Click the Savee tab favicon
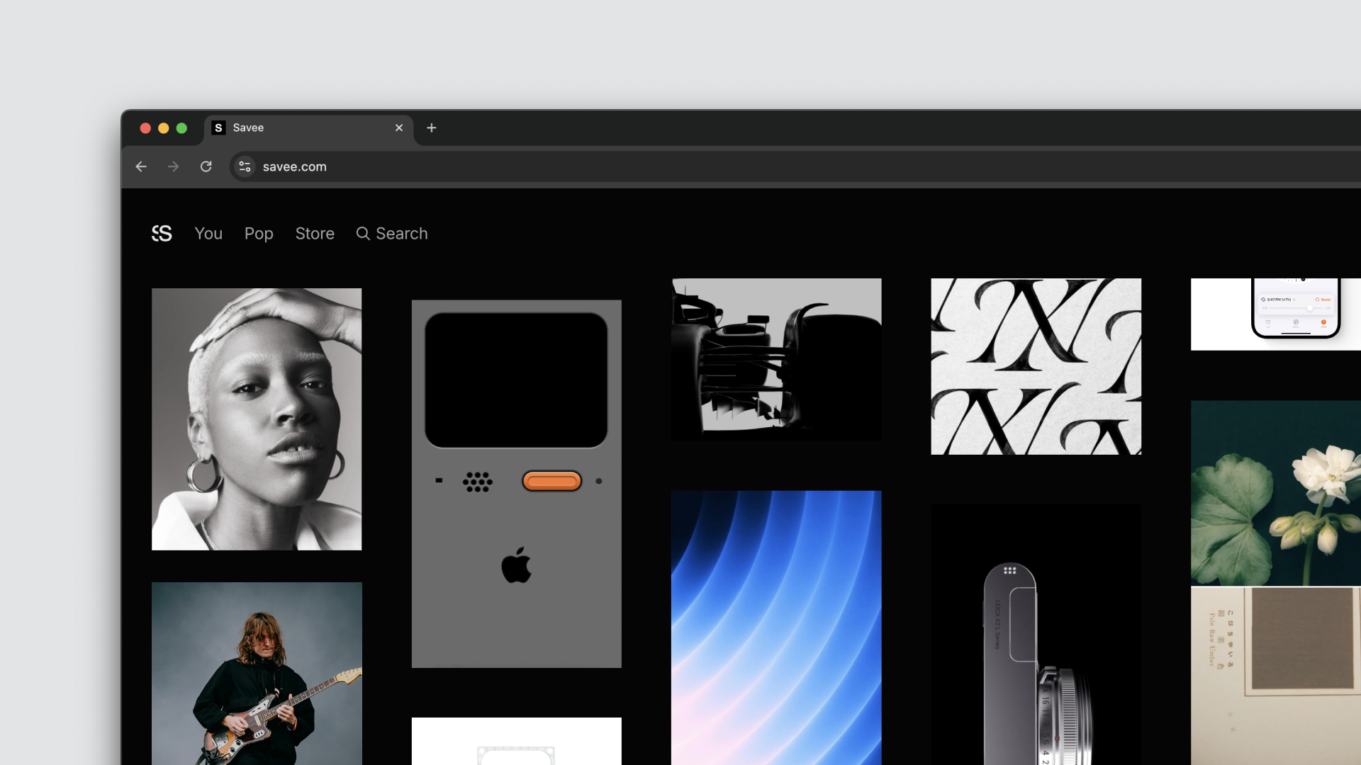This screenshot has width=1361, height=765. click(x=218, y=127)
